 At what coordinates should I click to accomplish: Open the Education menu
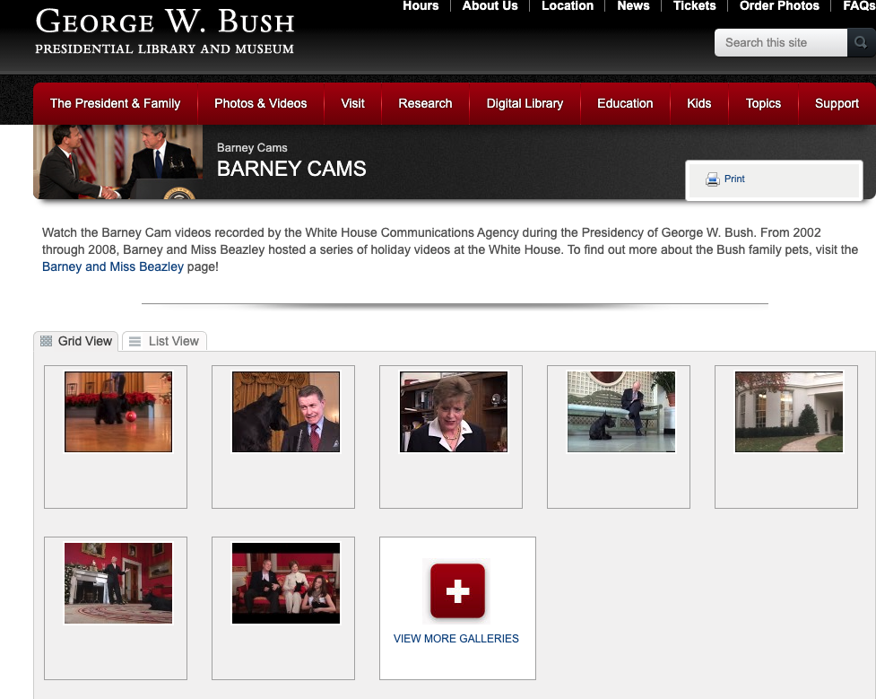[x=625, y=103]
